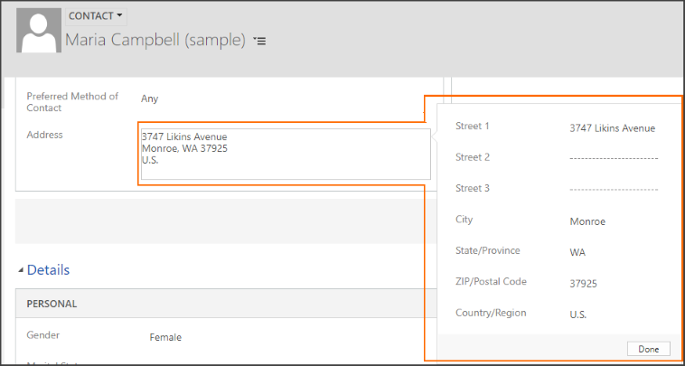
Task: Edit the Country/Region value U.S.
Action: (x=578, y=315)
